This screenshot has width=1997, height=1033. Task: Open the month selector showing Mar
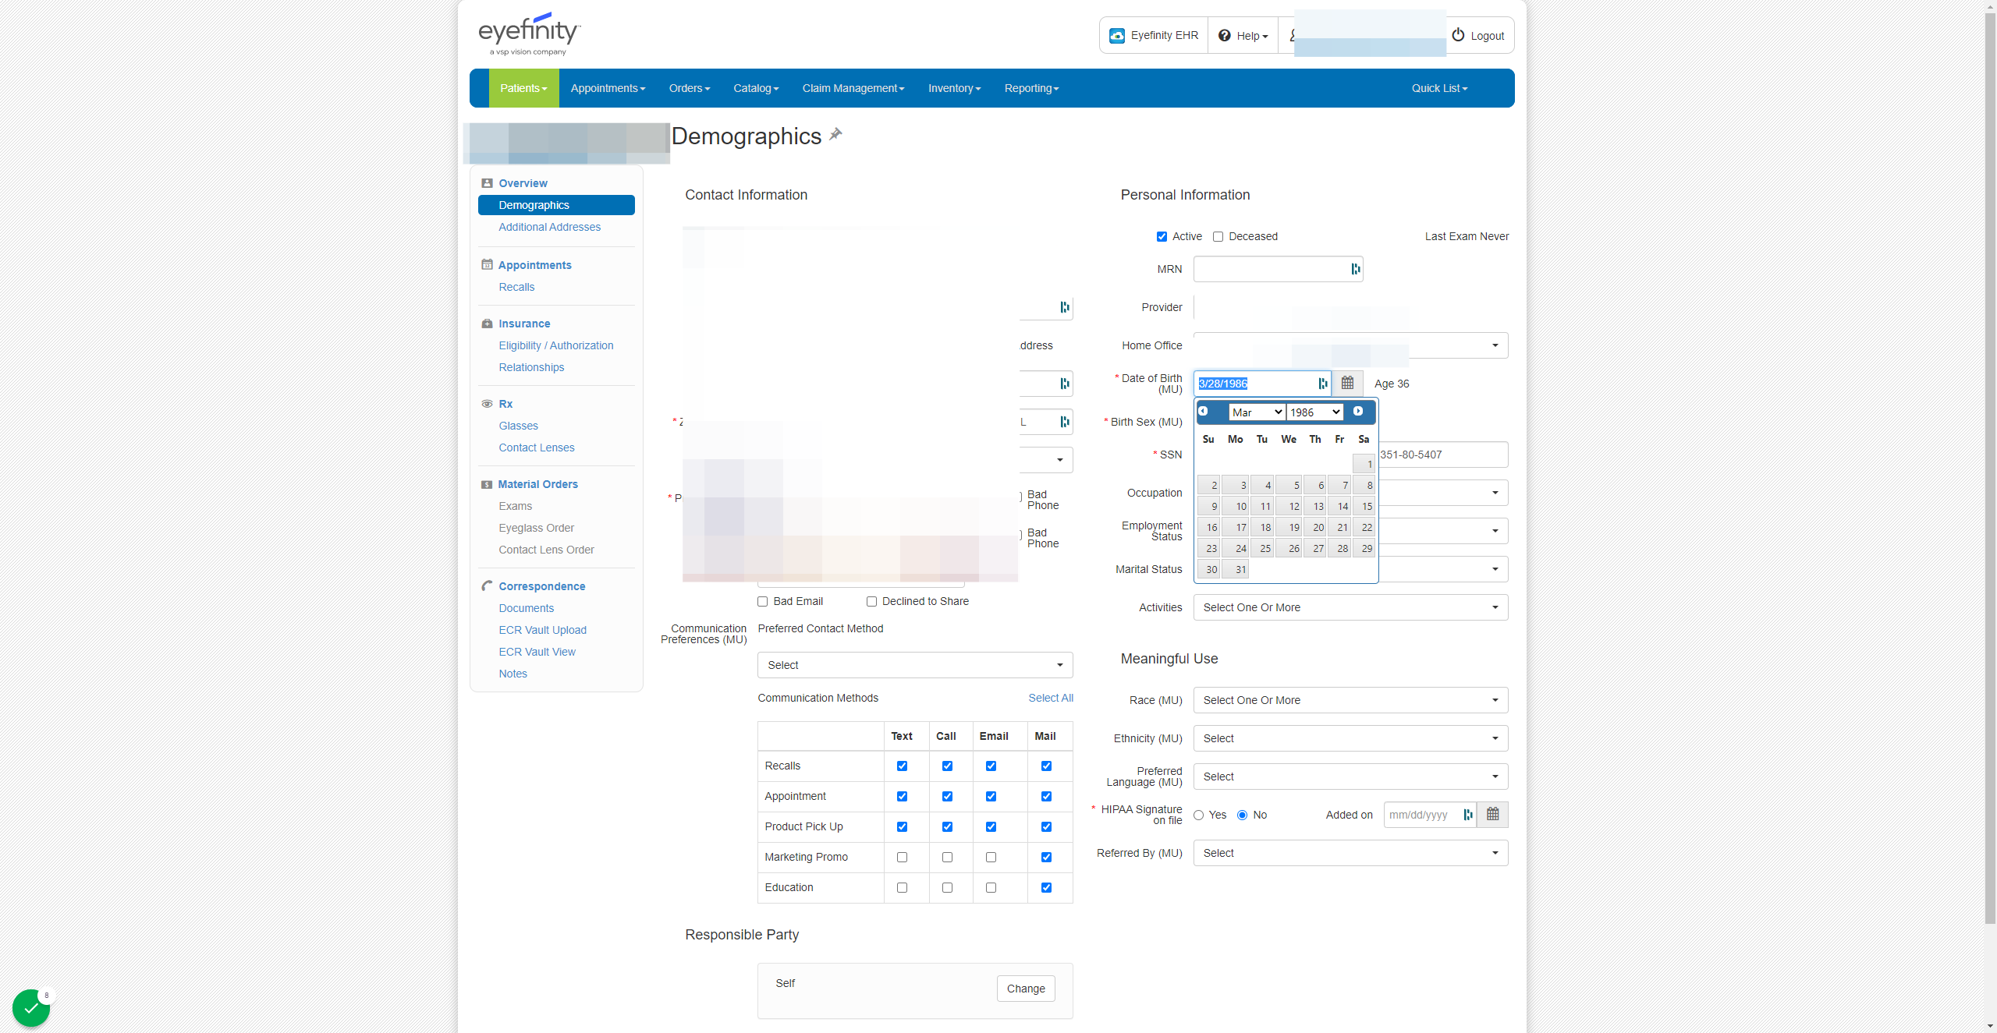point(1257,412)
